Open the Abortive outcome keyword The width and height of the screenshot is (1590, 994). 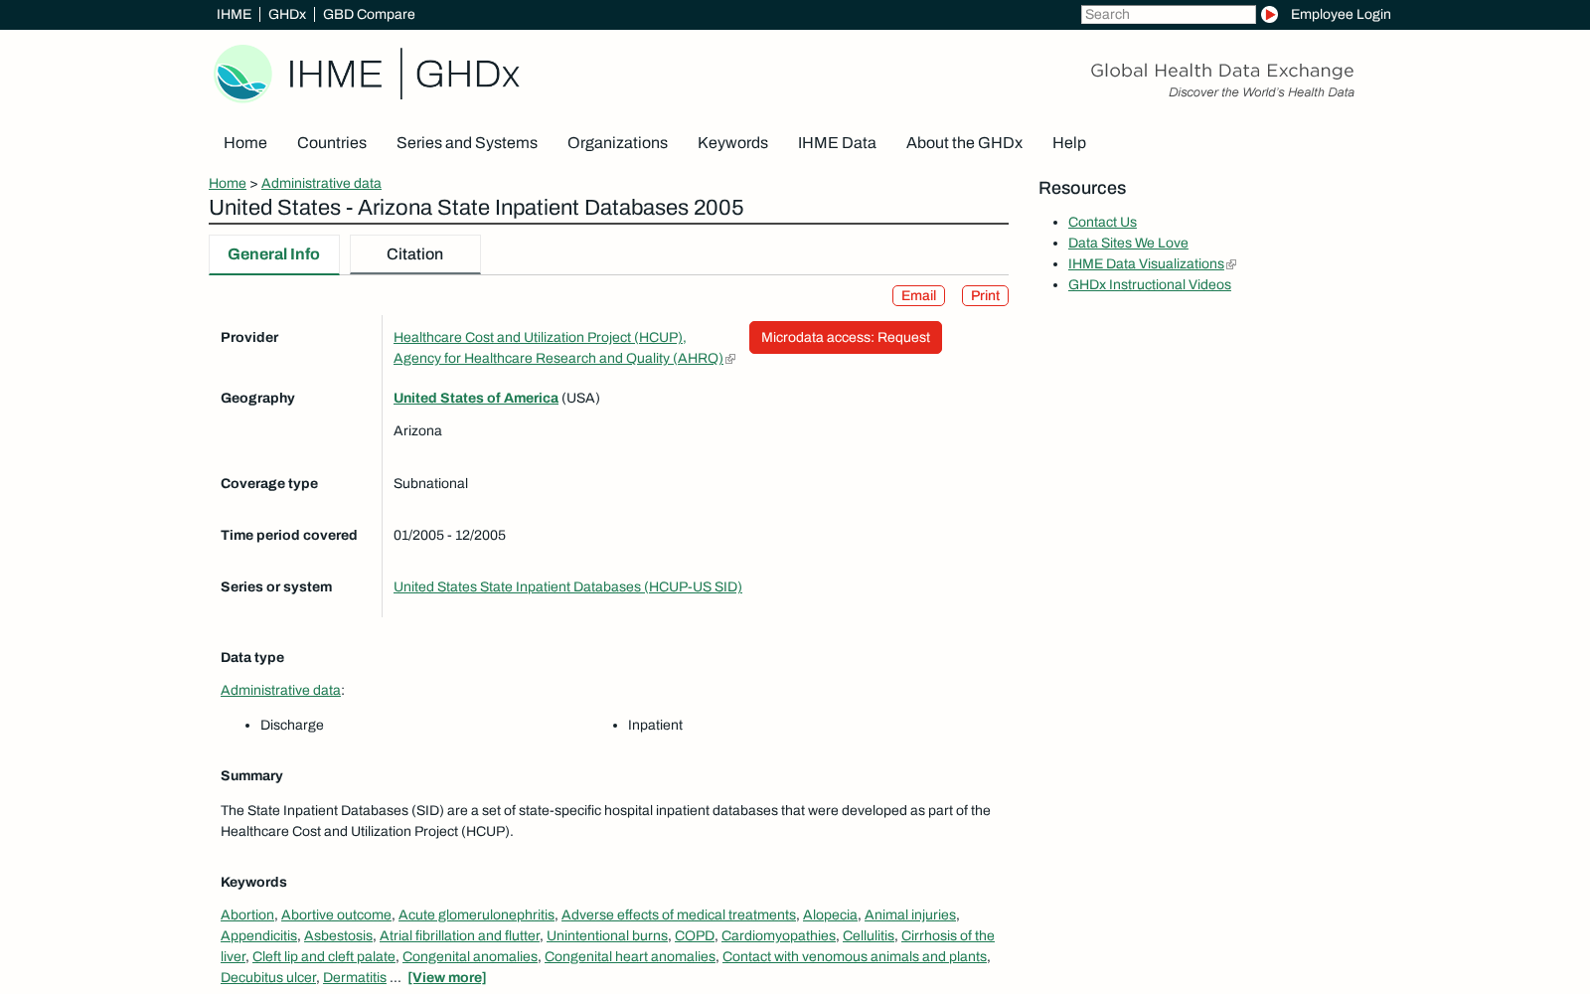(336, 915)
